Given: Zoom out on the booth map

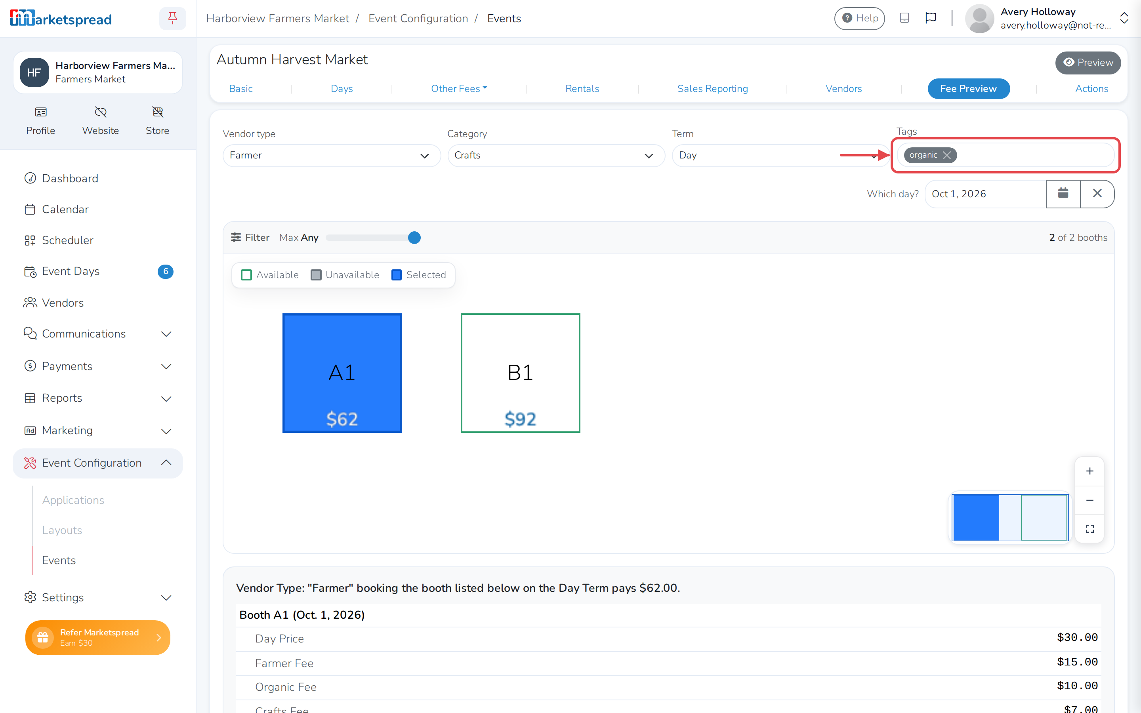Looking at the screenshot, I should point(1089,500).
